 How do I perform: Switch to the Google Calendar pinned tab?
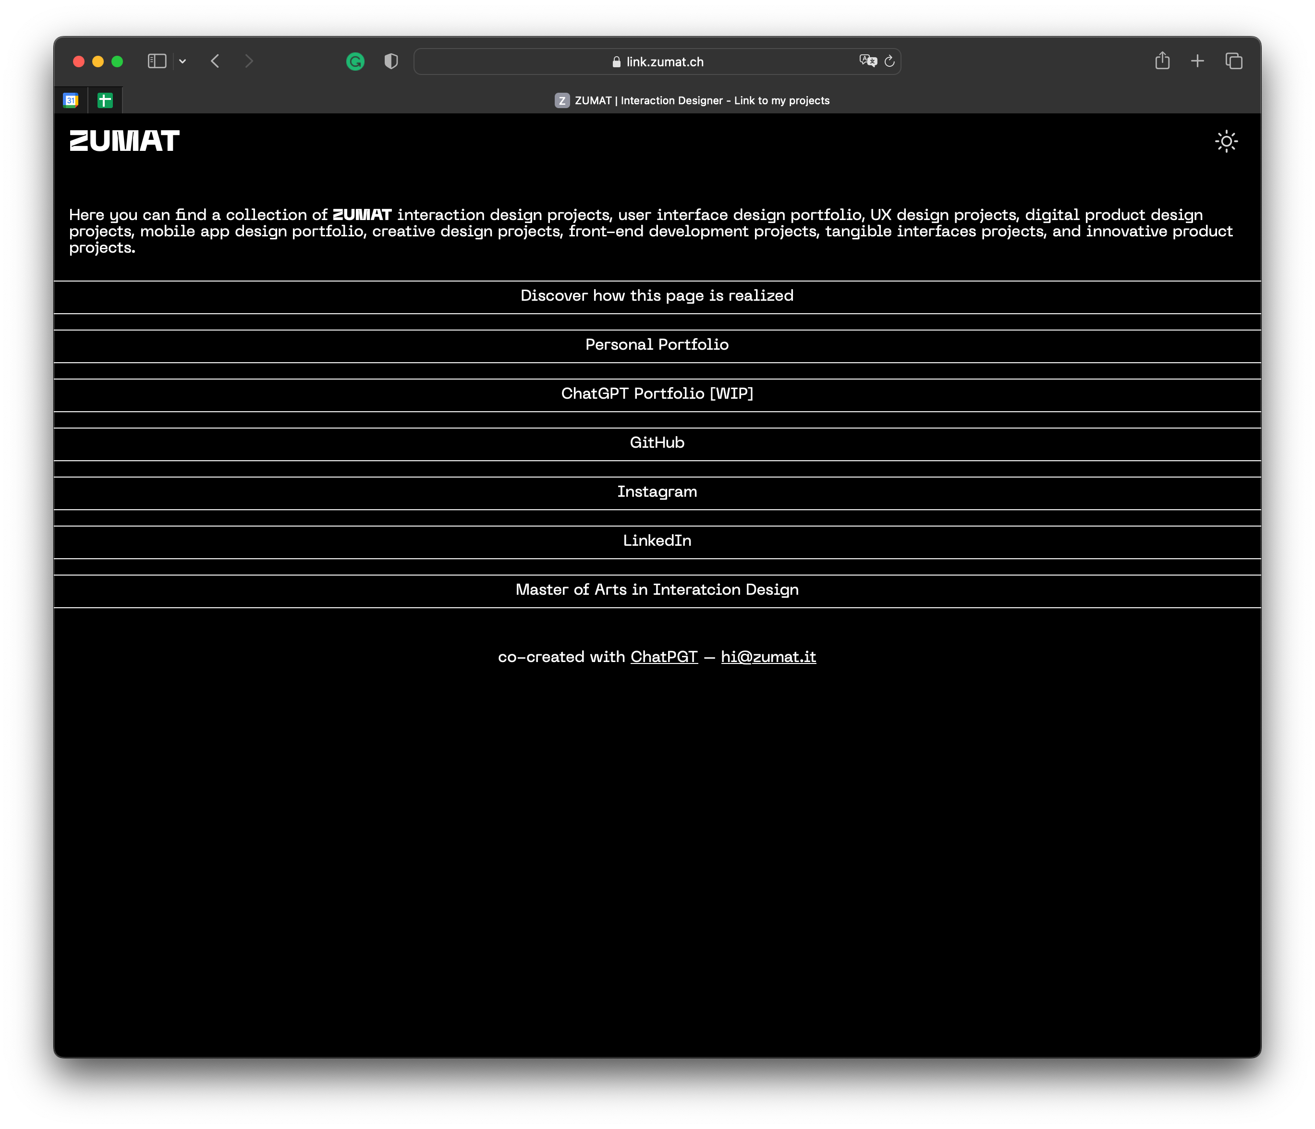[71, 100]
